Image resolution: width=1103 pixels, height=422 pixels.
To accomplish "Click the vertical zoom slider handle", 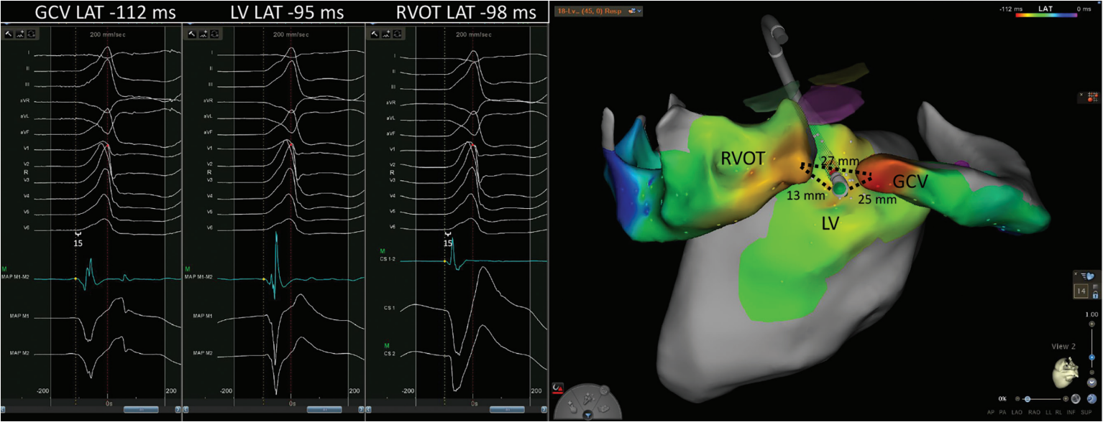I will [x=1091, y=357].
